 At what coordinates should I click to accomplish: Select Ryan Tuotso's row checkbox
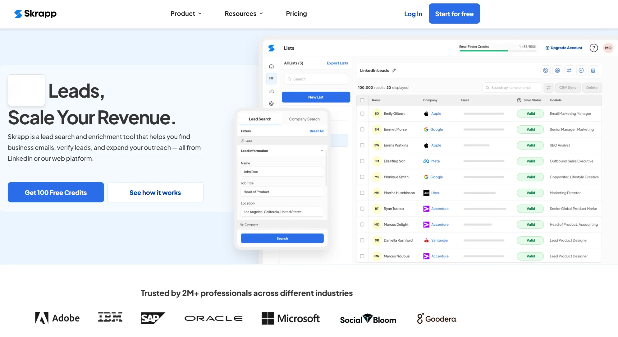coord(362,209)
